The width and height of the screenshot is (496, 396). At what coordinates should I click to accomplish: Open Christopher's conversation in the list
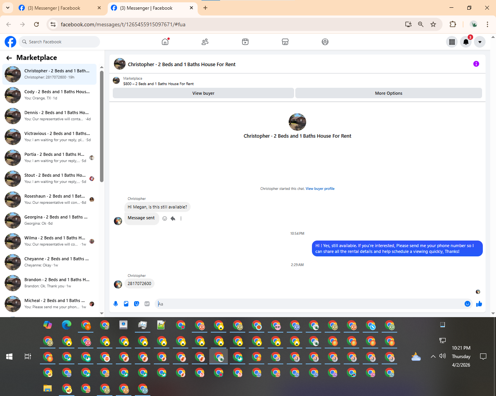50,74
